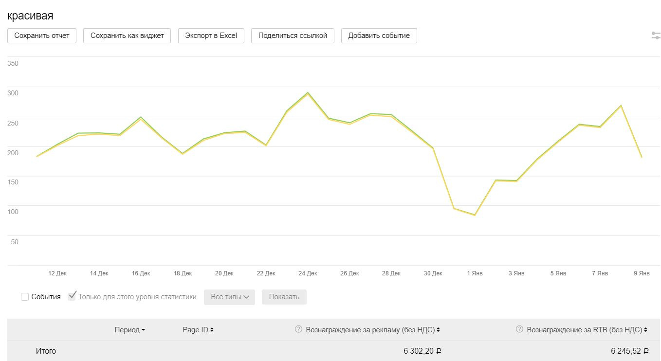Click help icon beside Вознаграждение за RTB
This screenshot has width=661, height=361.
click(x=520, y=329)
